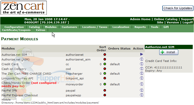Open the Configuration menu
194x105 pixels.
[x=14, y=27]
